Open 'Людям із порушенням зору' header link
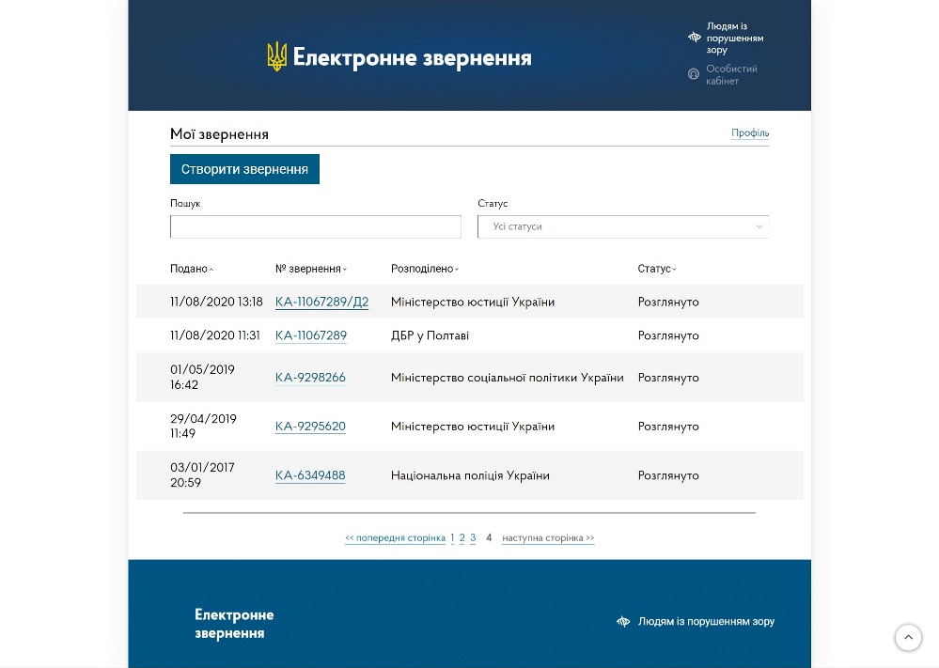939x668 pixels. click(x=735, y=38)
